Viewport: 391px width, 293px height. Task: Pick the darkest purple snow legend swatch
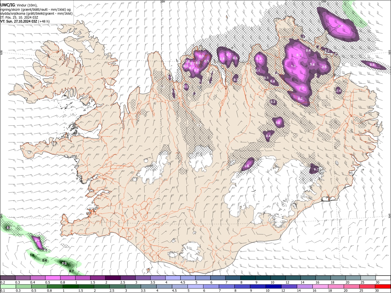[113, 278]
